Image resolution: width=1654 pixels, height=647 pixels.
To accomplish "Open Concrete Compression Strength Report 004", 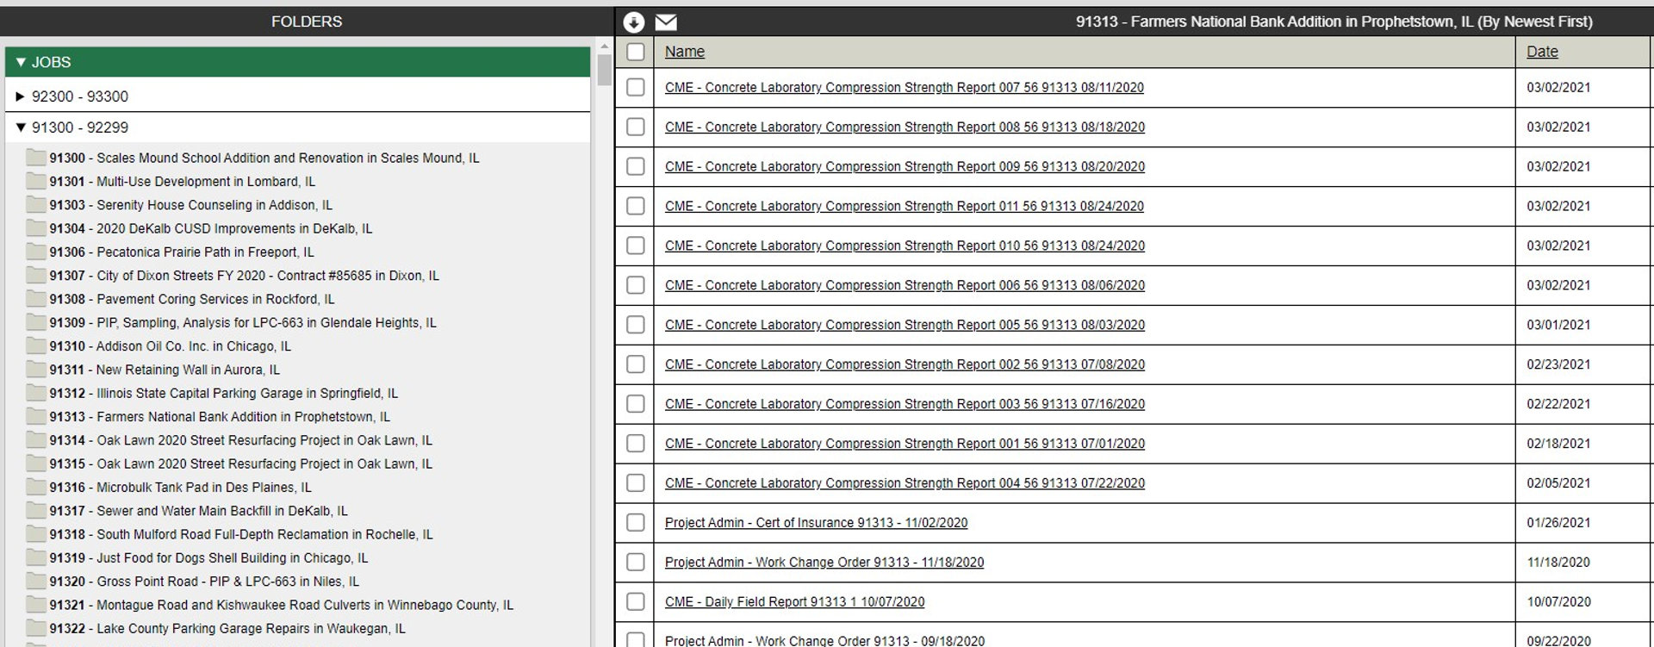I will [905, 483].
